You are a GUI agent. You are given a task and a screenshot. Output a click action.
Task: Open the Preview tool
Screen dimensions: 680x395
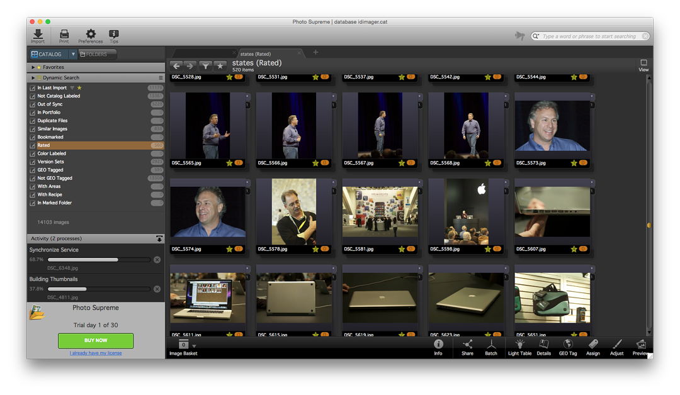tap(640, 347)
